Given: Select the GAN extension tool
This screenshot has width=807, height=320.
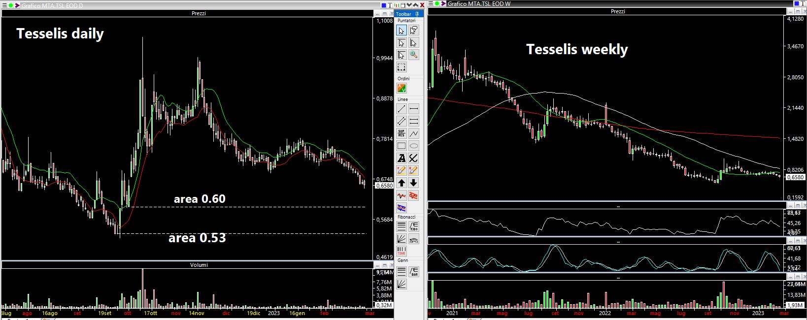Looking at the screenshot, I should (x=414, y=271).
